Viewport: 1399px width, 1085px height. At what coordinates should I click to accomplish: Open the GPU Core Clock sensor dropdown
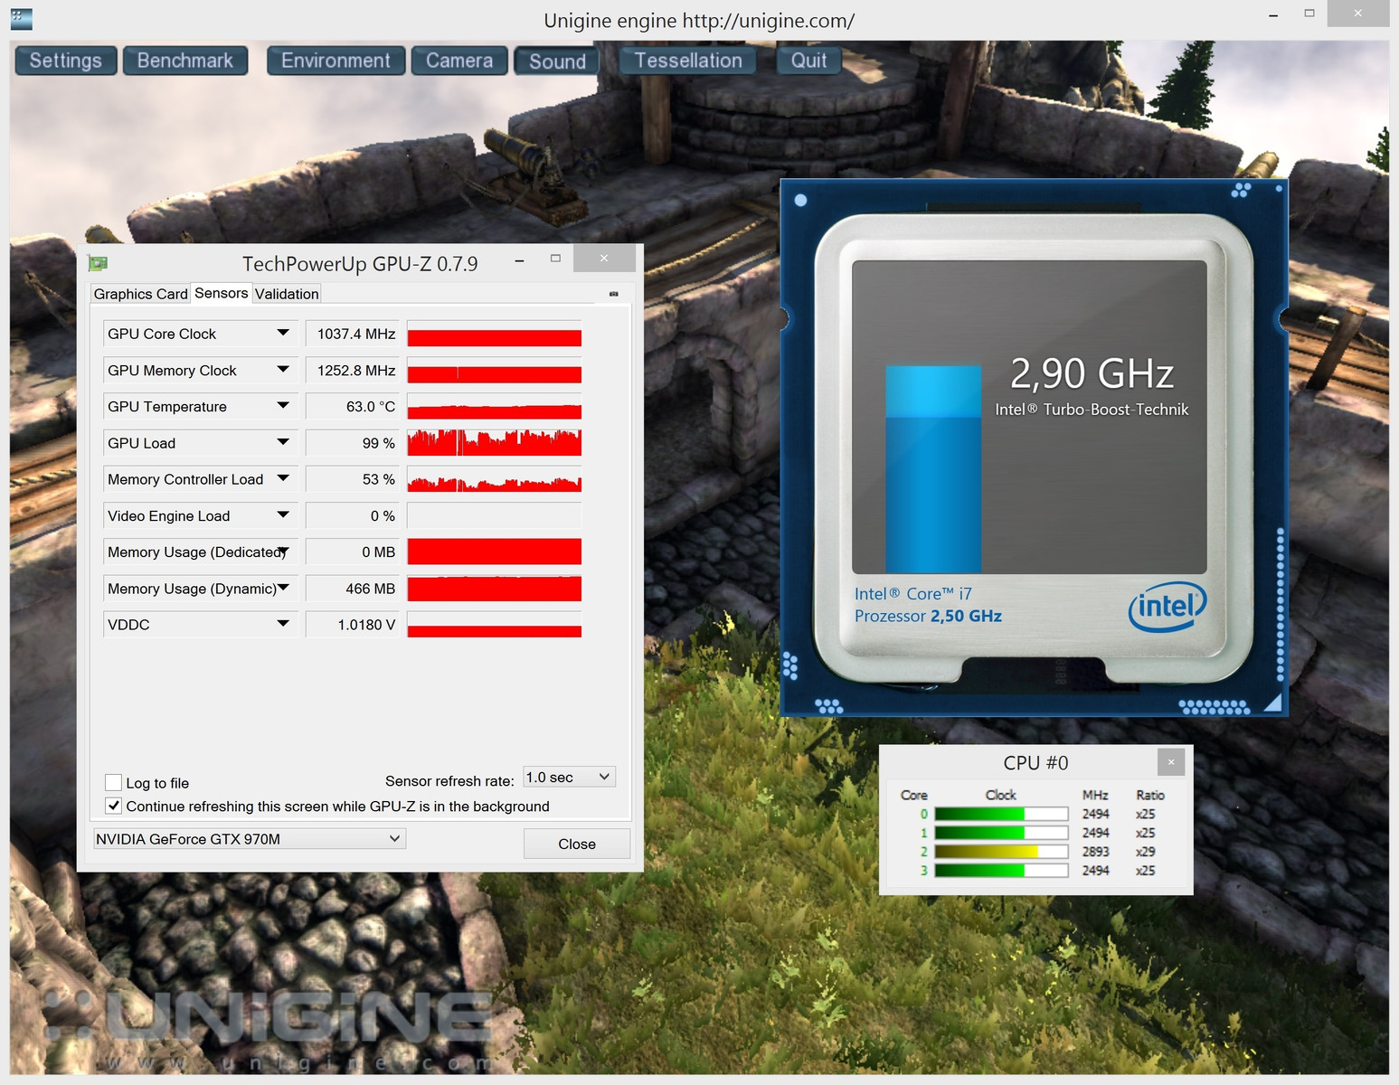[283, 334]
